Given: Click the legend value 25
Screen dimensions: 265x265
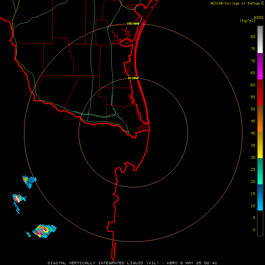Looking at the screenshot, I should pos(253,170).
